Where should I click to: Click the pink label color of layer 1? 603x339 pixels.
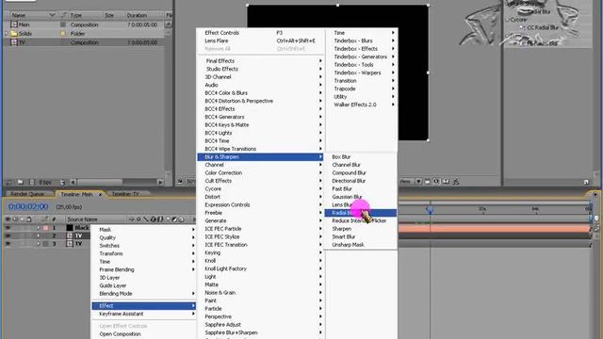pos(45,228)
